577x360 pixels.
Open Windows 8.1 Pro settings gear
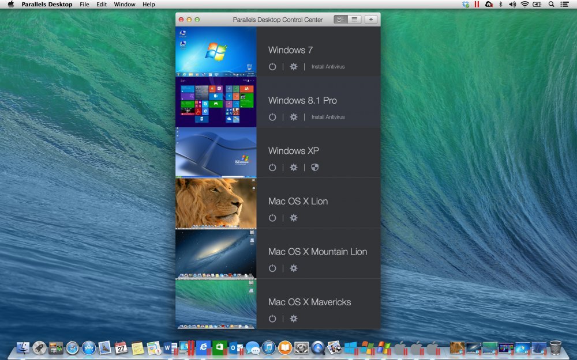pos(293,117)
